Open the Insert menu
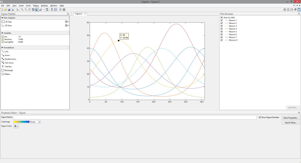This screenshot has height=163, width=301. pos(21,6)
